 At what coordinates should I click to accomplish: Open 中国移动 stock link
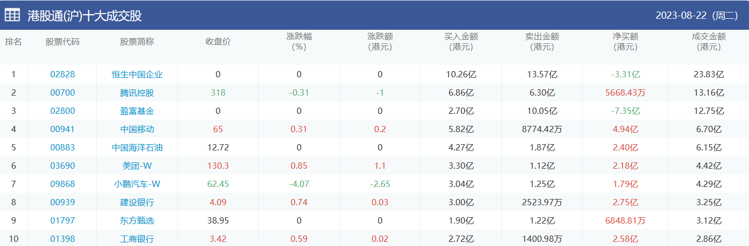137,129
